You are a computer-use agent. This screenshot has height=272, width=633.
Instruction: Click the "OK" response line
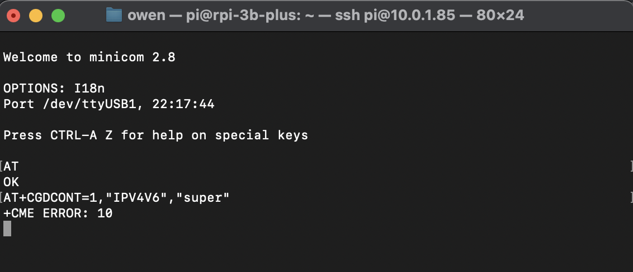click(11, 182)
